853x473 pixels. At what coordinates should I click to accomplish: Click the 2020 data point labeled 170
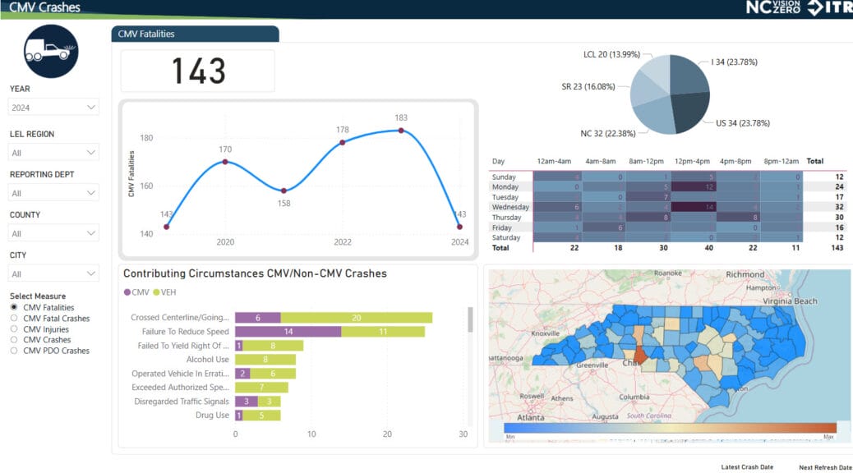[x=225, y=161]
